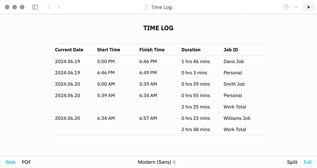Click the text alignment lines icon in toolbar
Viewport: 317px width, 168px height.
tap(286, 7)
